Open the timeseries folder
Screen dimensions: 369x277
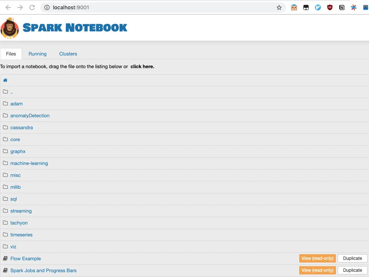click(x=21, y=235)
